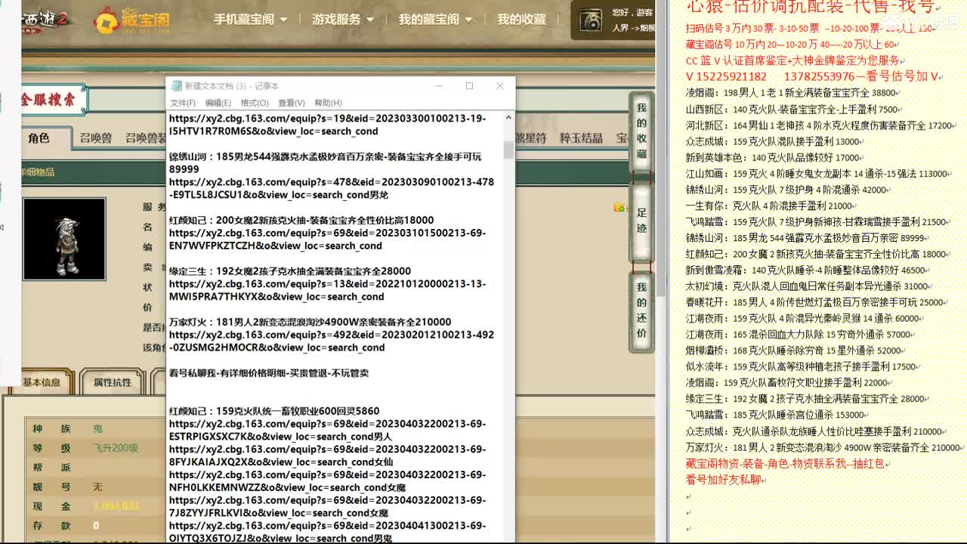Click the character portrait thumbnail
The width and height of the screenshot is (967, 544).
click(x=64, y=239)
